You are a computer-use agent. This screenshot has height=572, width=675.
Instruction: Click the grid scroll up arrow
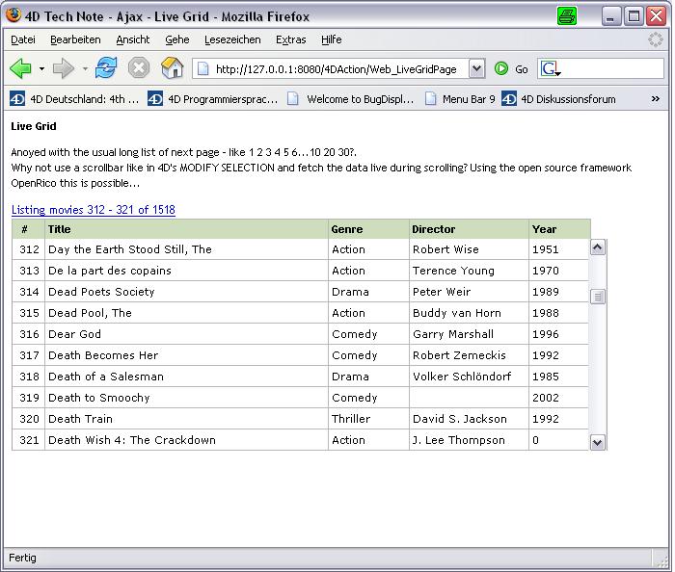point(598,247)
